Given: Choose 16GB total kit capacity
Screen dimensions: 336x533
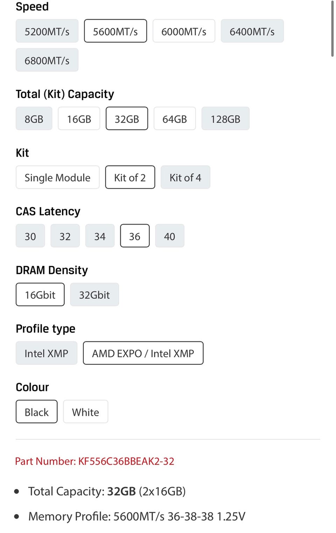Looking at the screenshot, I should (x=79, y=119).
